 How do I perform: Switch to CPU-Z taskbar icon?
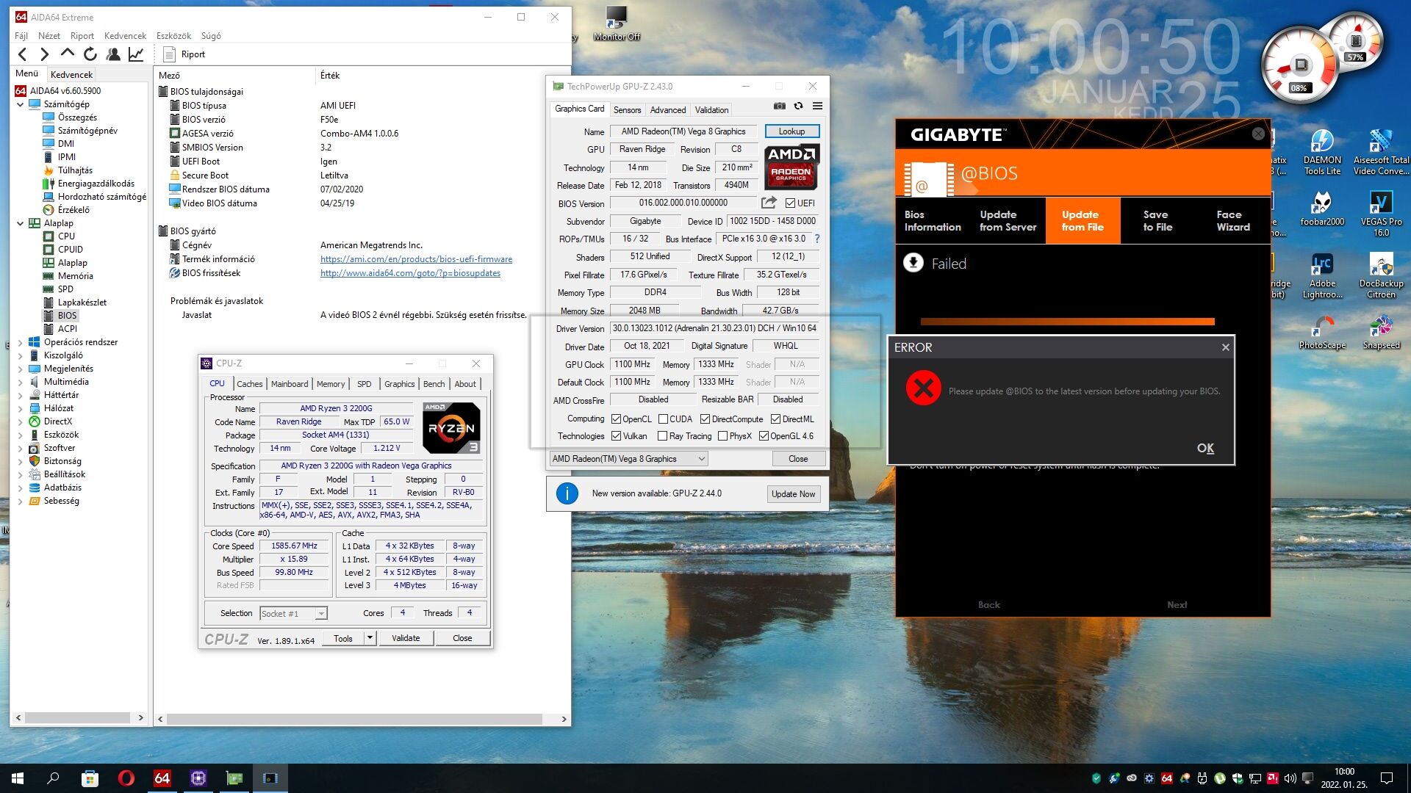198,778
